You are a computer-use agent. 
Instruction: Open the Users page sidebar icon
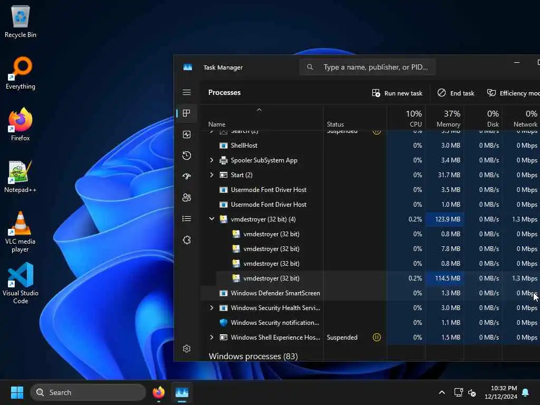pyautogui.click(x=187, y=197)
